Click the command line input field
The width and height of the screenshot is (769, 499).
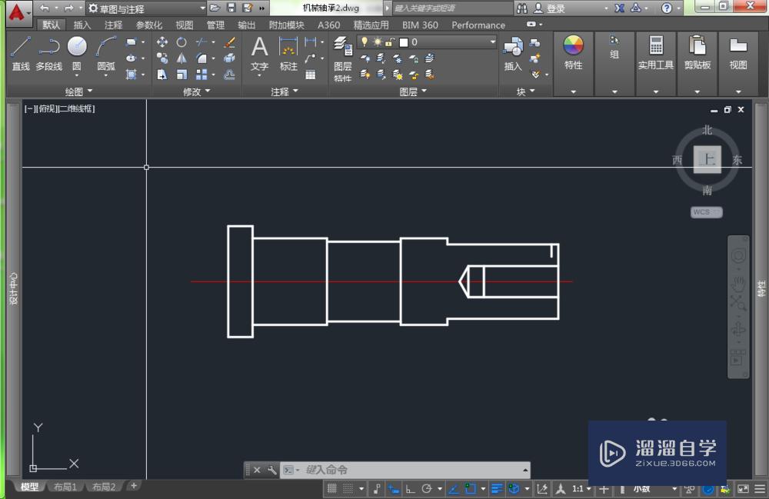point(411,470)
